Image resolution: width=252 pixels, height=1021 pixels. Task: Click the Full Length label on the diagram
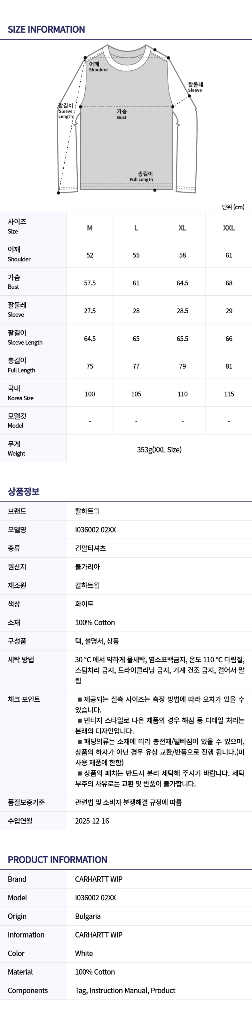pos(141,177)
